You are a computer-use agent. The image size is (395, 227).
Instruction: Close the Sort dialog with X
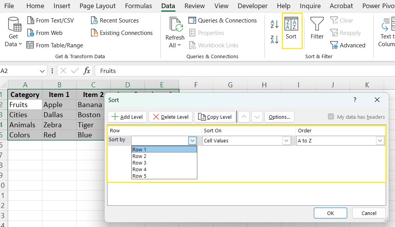coord(377,100)
